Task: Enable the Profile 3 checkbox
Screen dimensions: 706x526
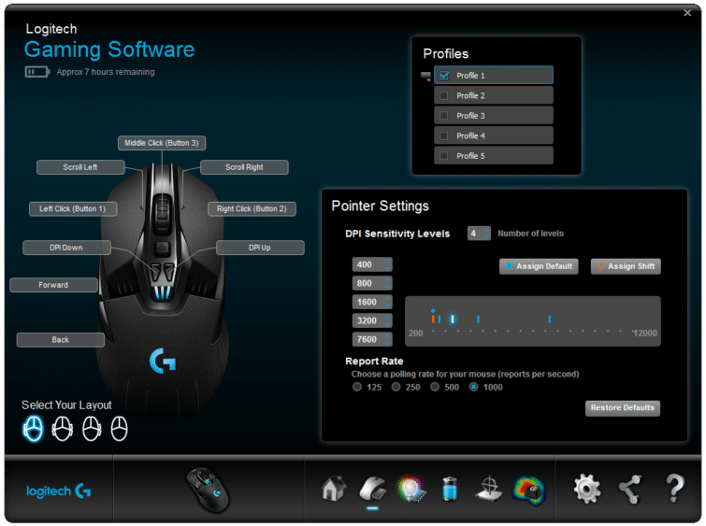Action: (444, 116)
